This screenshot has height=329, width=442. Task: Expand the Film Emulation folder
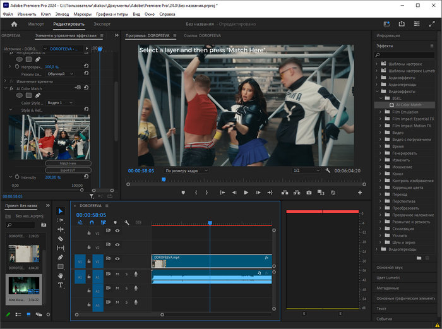pos(380,112)
